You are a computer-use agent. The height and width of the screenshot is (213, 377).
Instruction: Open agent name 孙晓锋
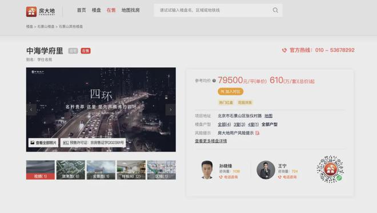coord(226,166)
